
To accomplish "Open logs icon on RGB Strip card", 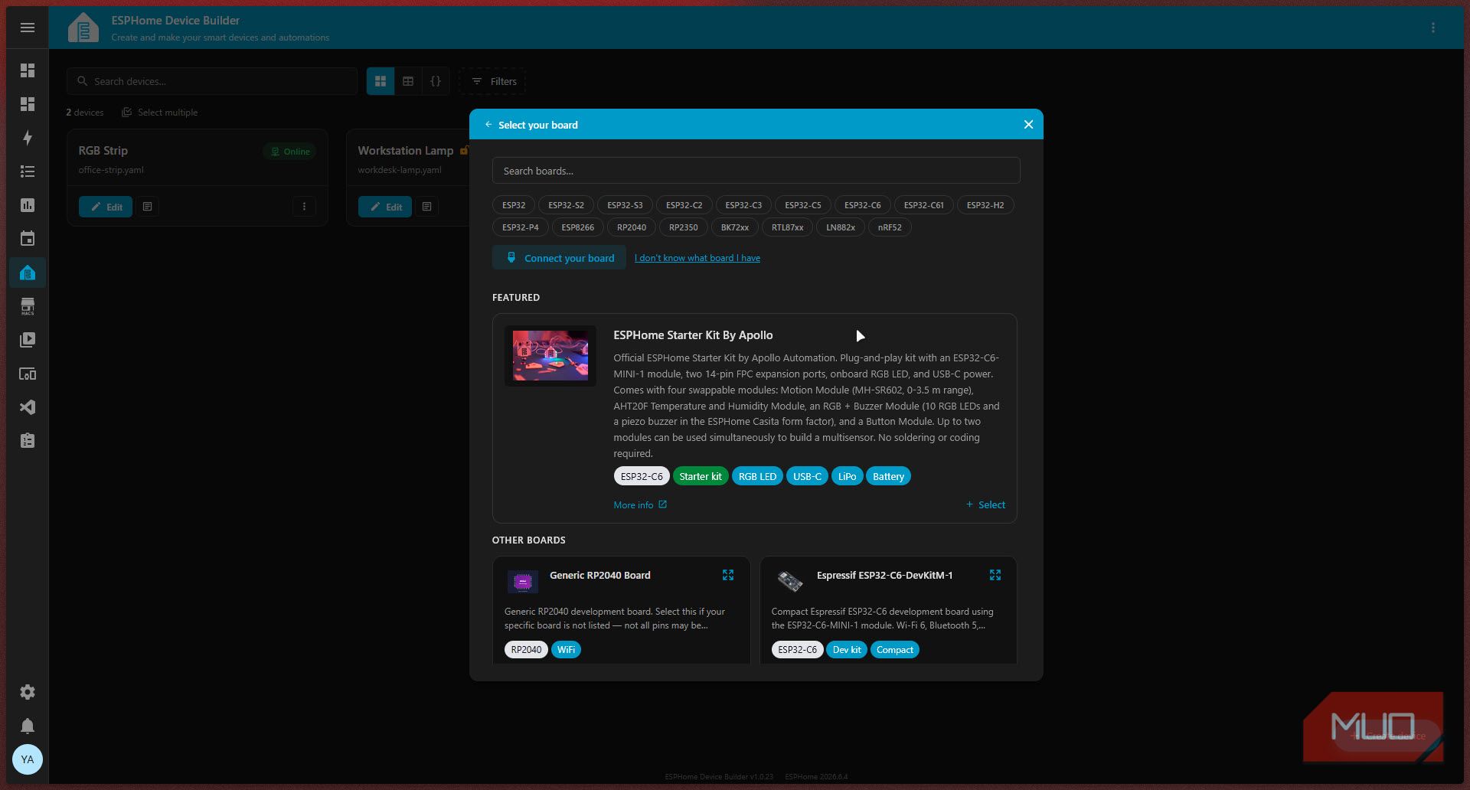I will pos(148,207).
